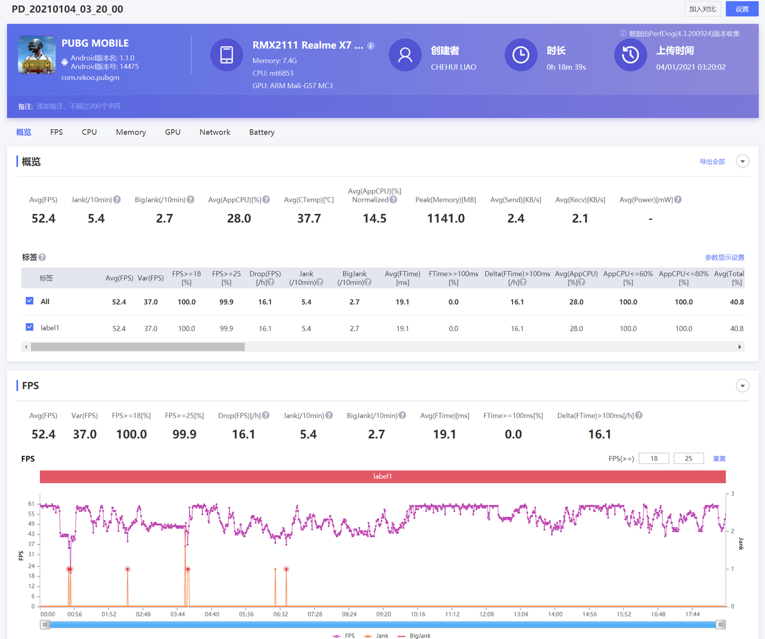This screenshot has height=639, width=765.
Task: Click the 加入对比 button
Action: (702, 9)
